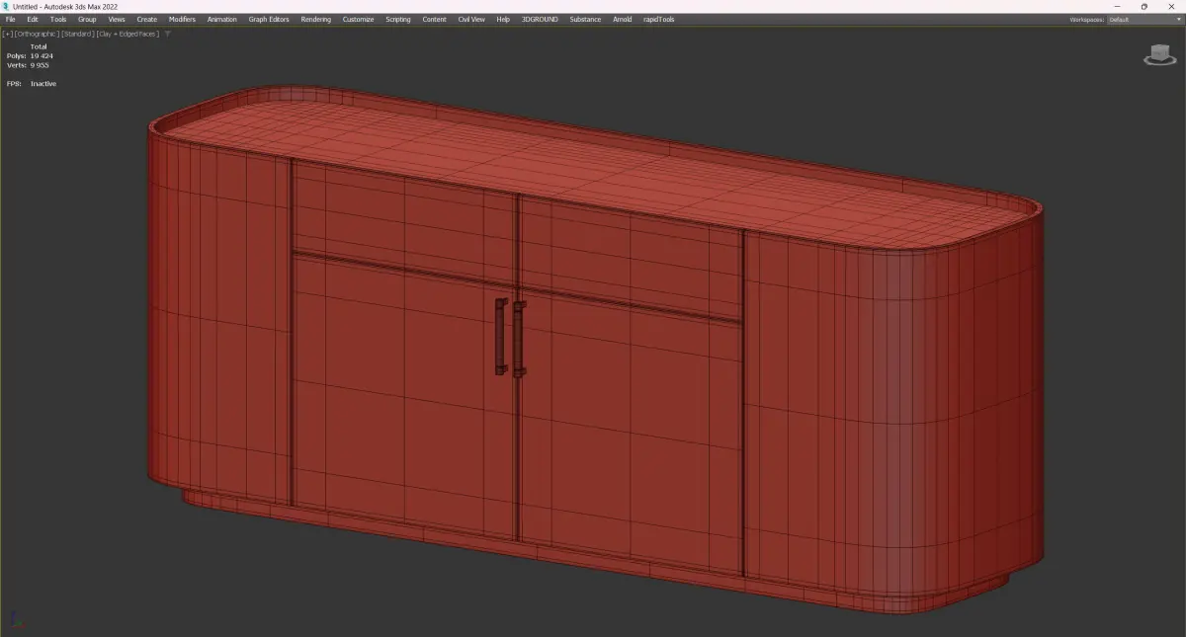Viewport: 1186px width, 637px height.
Task: Restore down the 3ds Max window
Action: pos(1144,6)
